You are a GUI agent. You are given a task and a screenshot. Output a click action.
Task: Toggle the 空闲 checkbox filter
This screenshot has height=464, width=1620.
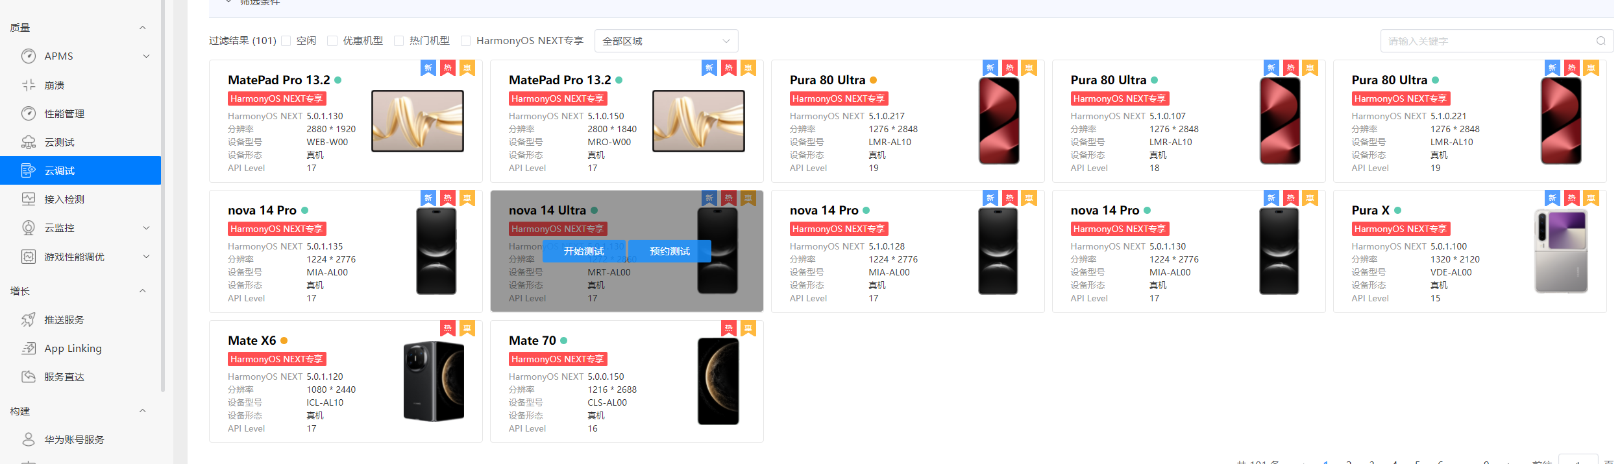pos(286,41)
